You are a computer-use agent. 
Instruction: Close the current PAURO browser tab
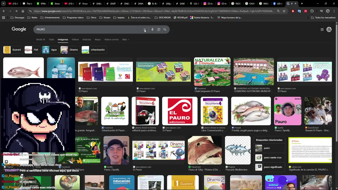pyautogui.click(x=295, y=4)
